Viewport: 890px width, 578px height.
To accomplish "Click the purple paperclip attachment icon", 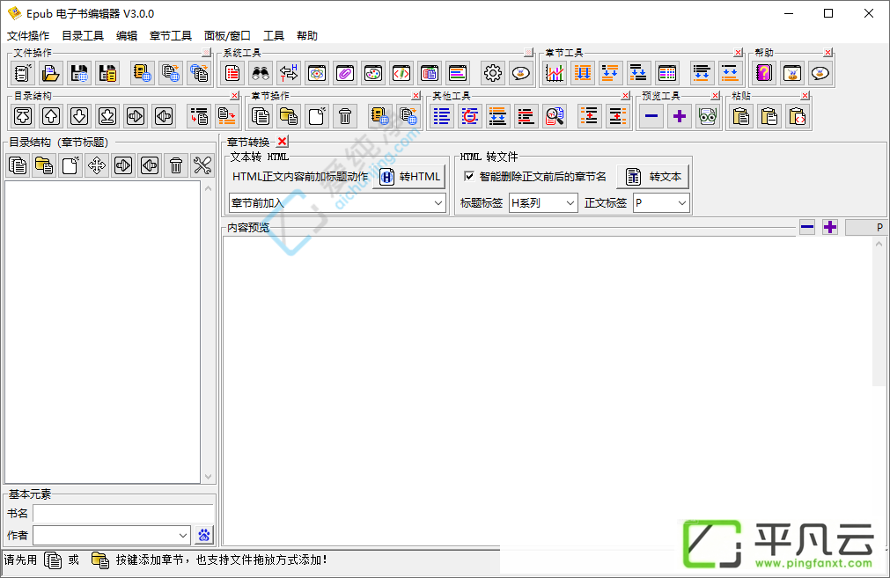I will [345, 73].
